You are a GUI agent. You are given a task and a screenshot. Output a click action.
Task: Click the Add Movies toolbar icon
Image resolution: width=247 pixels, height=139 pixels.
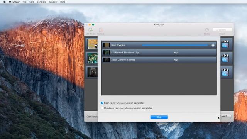91,30
